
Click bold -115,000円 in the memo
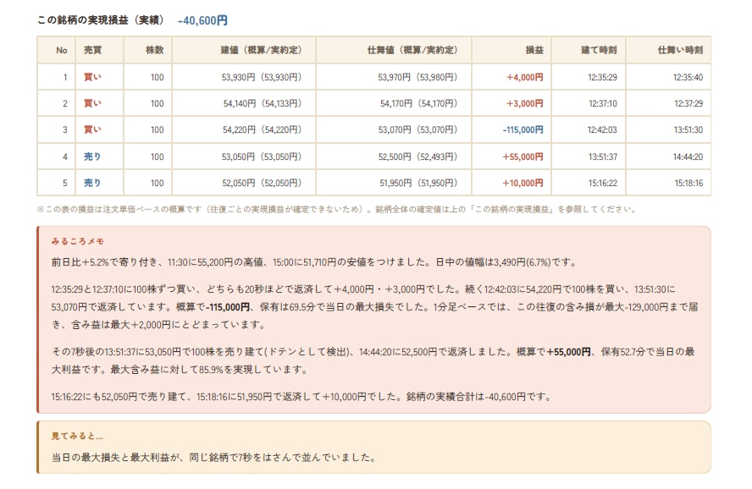coord(228,307)
